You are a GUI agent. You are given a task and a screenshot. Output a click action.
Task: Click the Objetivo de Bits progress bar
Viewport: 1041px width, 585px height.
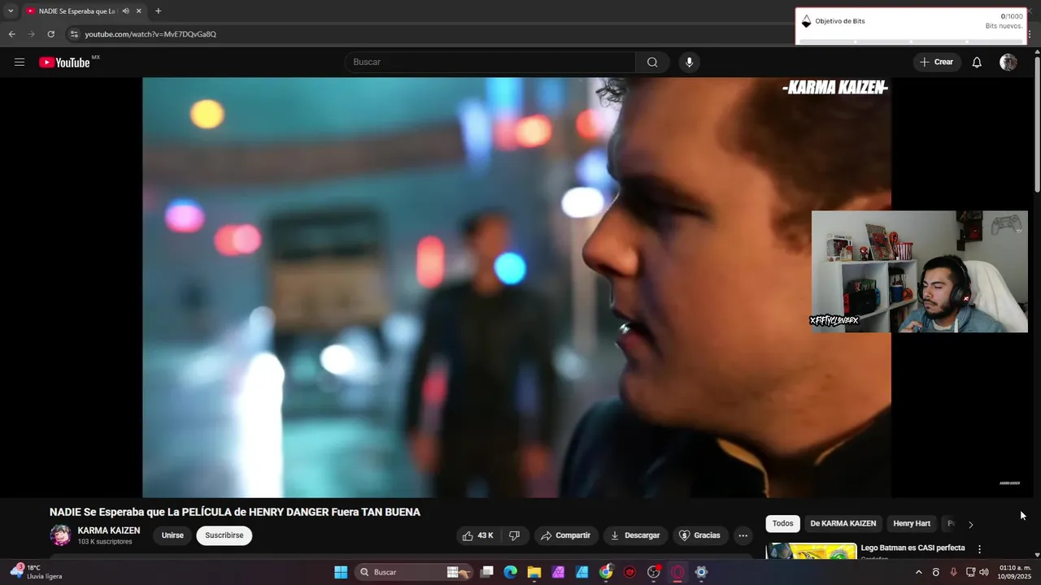911,41
